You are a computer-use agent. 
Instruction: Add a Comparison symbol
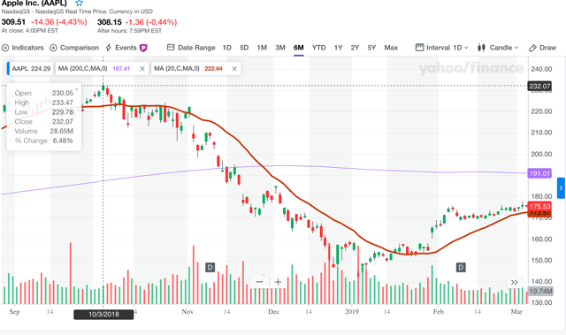point(74,48)
